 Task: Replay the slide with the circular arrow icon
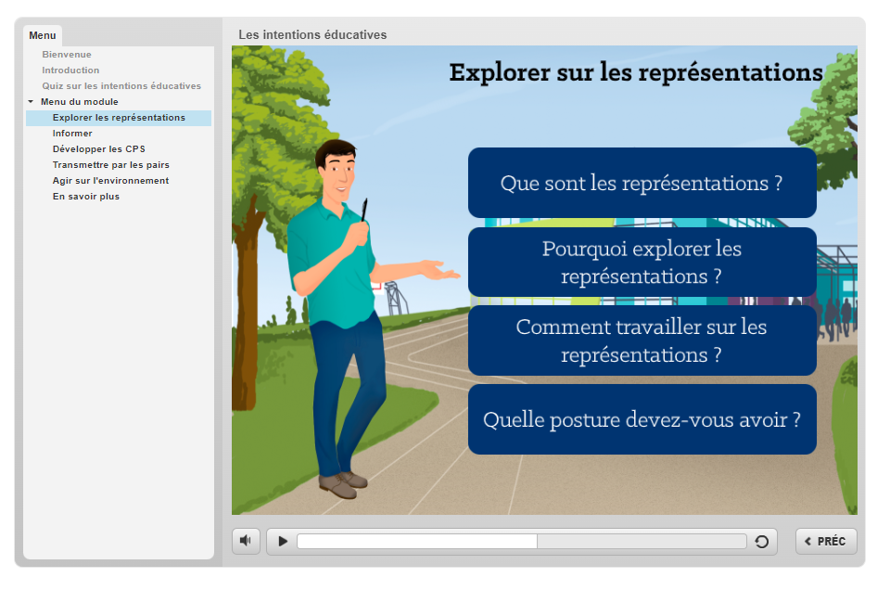coord(762,541)
